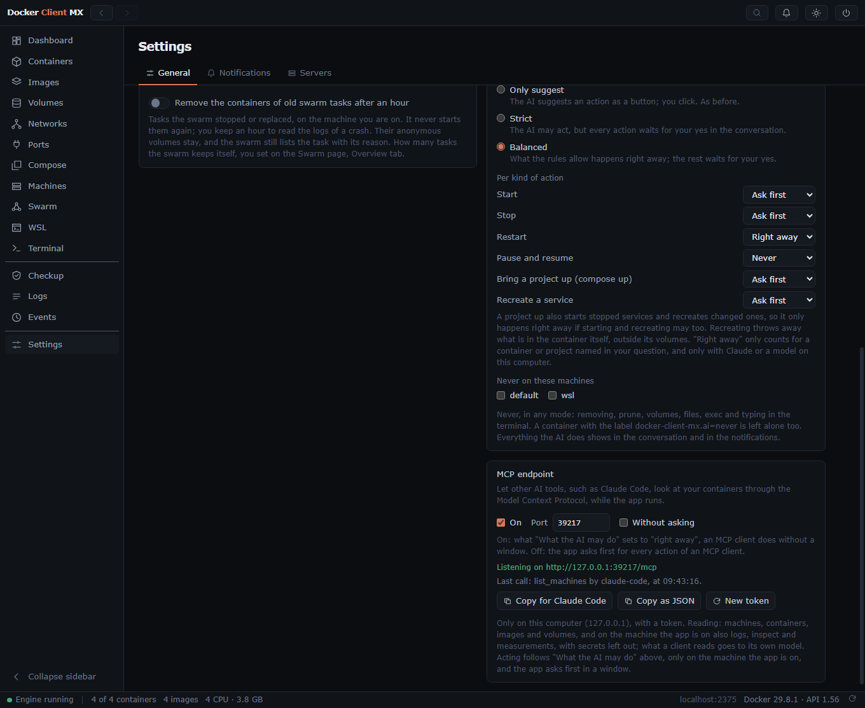Open the Pause and resume dropdown
Image resolution: width=865 pixels, height=708 pixels.
[779, 258]
